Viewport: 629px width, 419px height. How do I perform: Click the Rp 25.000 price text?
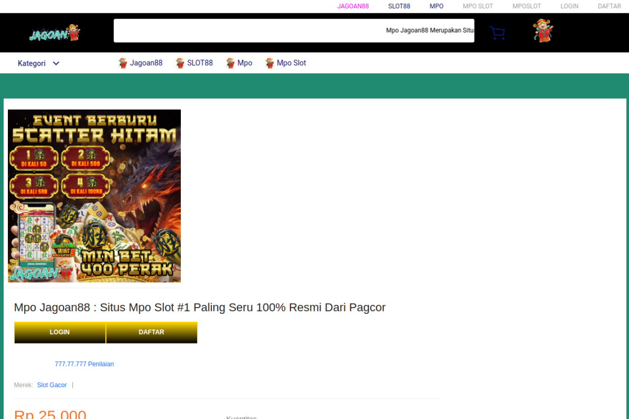click(x=50, y=414)
